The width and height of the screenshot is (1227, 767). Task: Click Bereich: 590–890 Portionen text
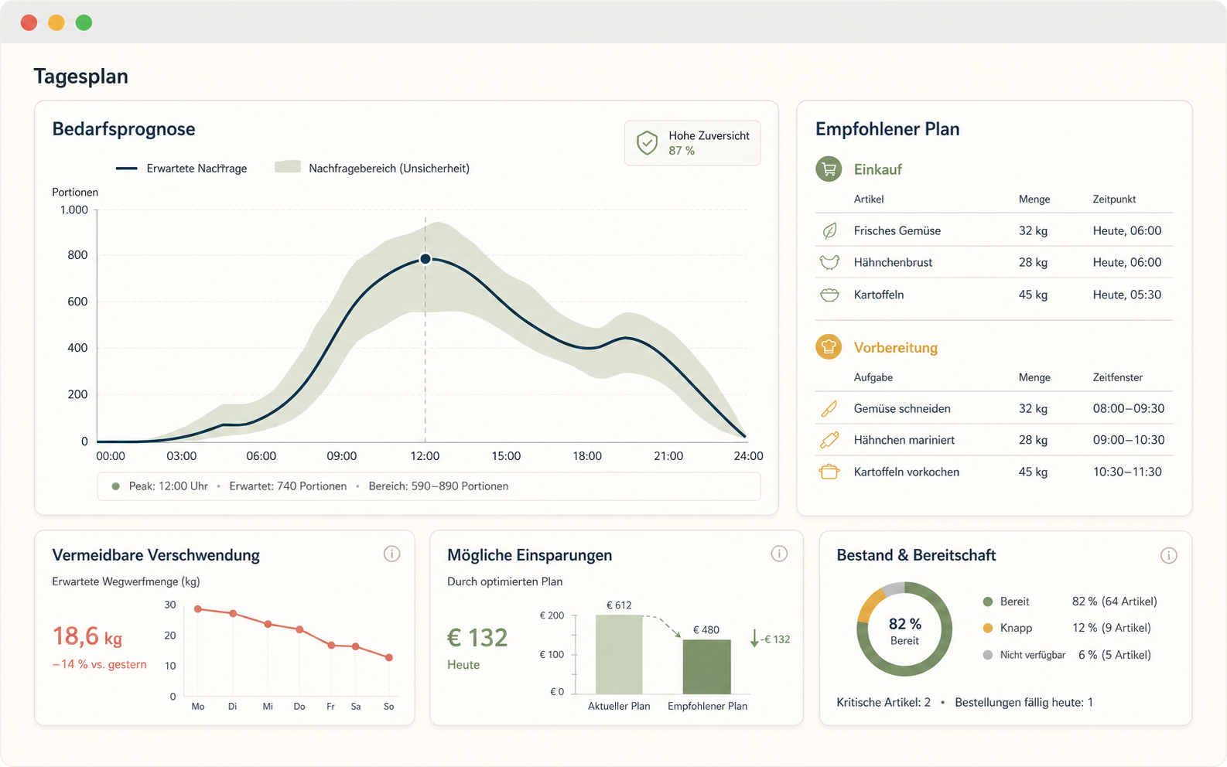pos(439,486)
